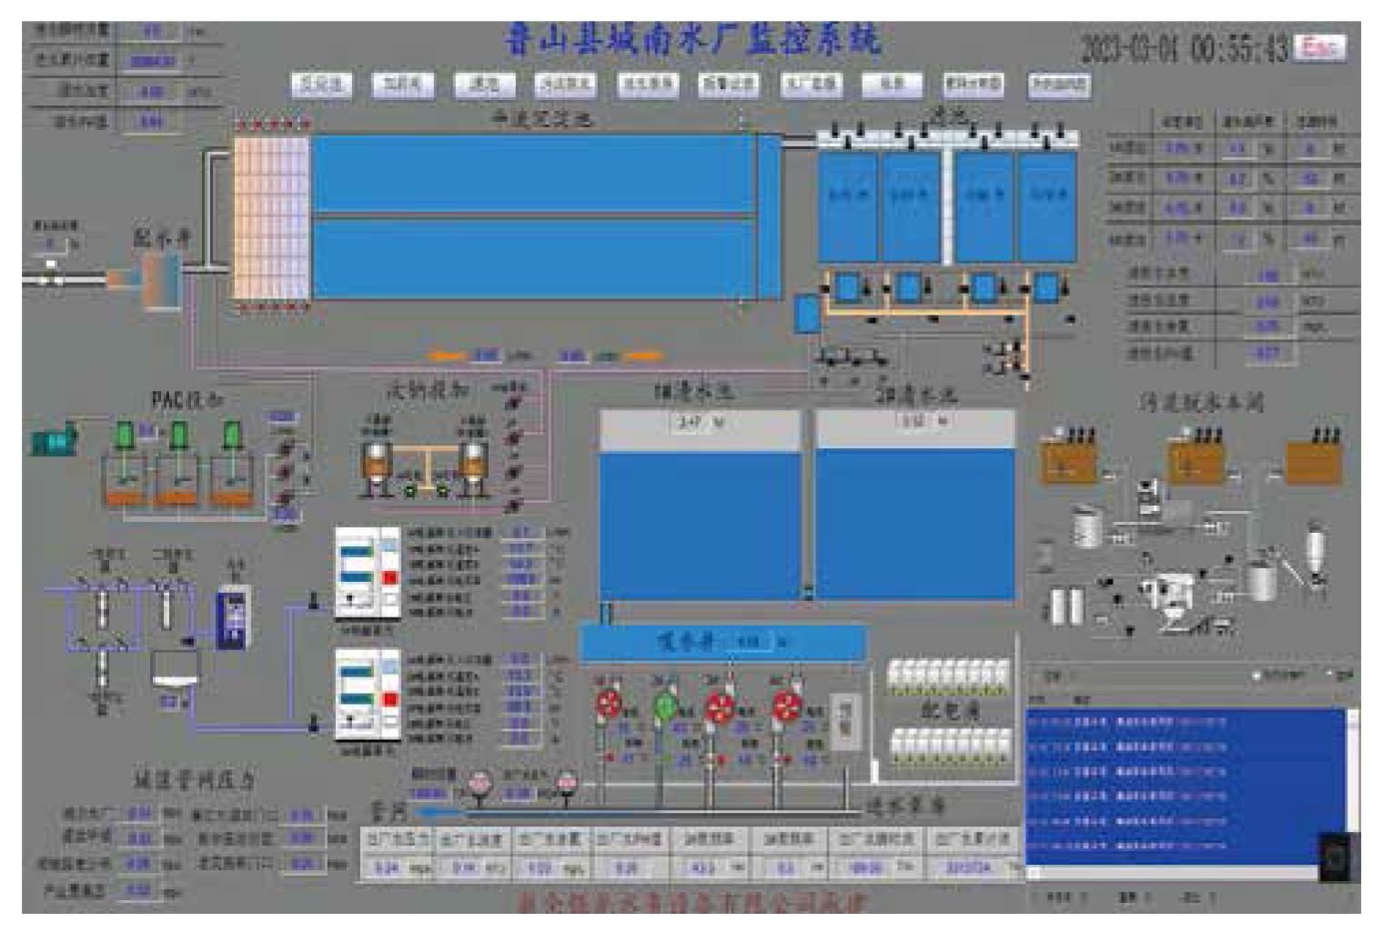This screenshot has height=932, width=1392.
Task: Select the third navigation button 滤池
Action: click(484, 85)
